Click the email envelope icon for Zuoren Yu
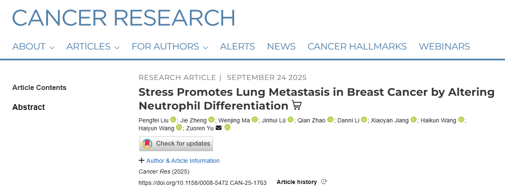Viewport: 505px width, 189px height. pos(219,127)
